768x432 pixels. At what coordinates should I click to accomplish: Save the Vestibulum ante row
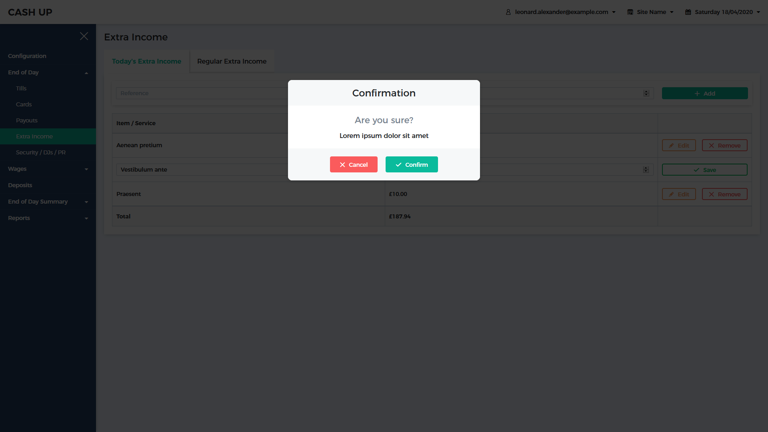tap(704, 170)
